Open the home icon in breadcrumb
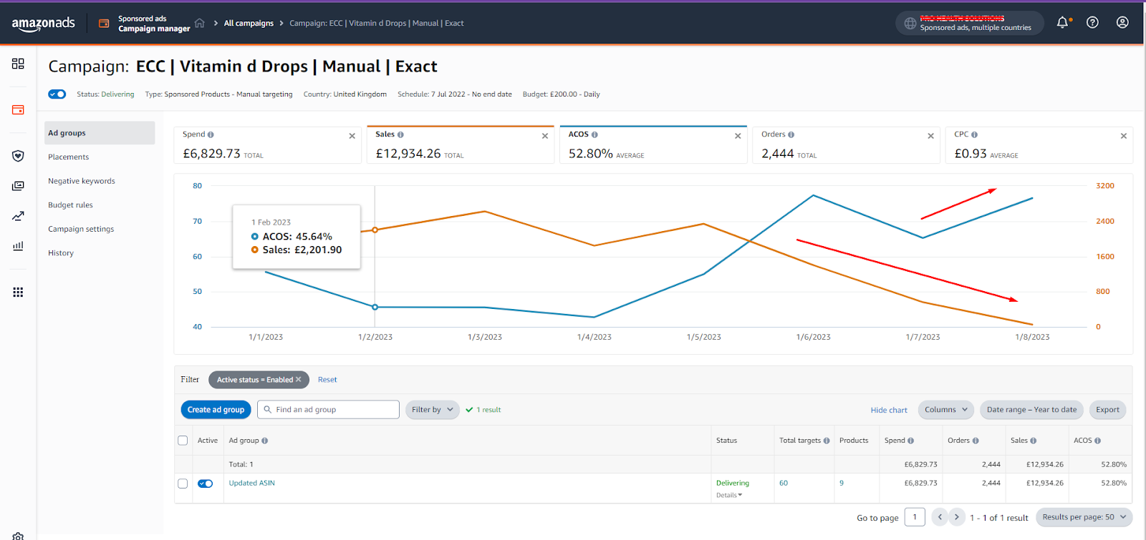 [x=200, y=23]
